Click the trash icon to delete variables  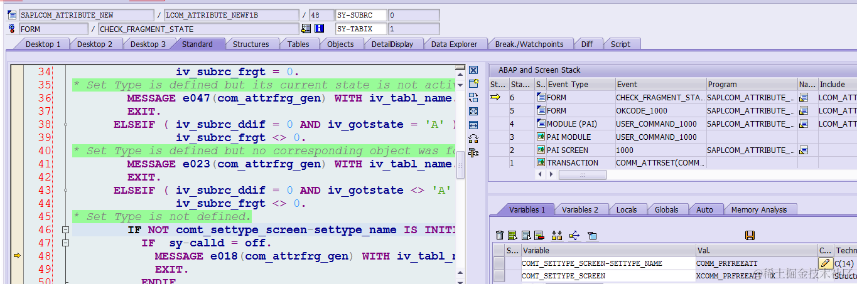(x=500, y=235)
